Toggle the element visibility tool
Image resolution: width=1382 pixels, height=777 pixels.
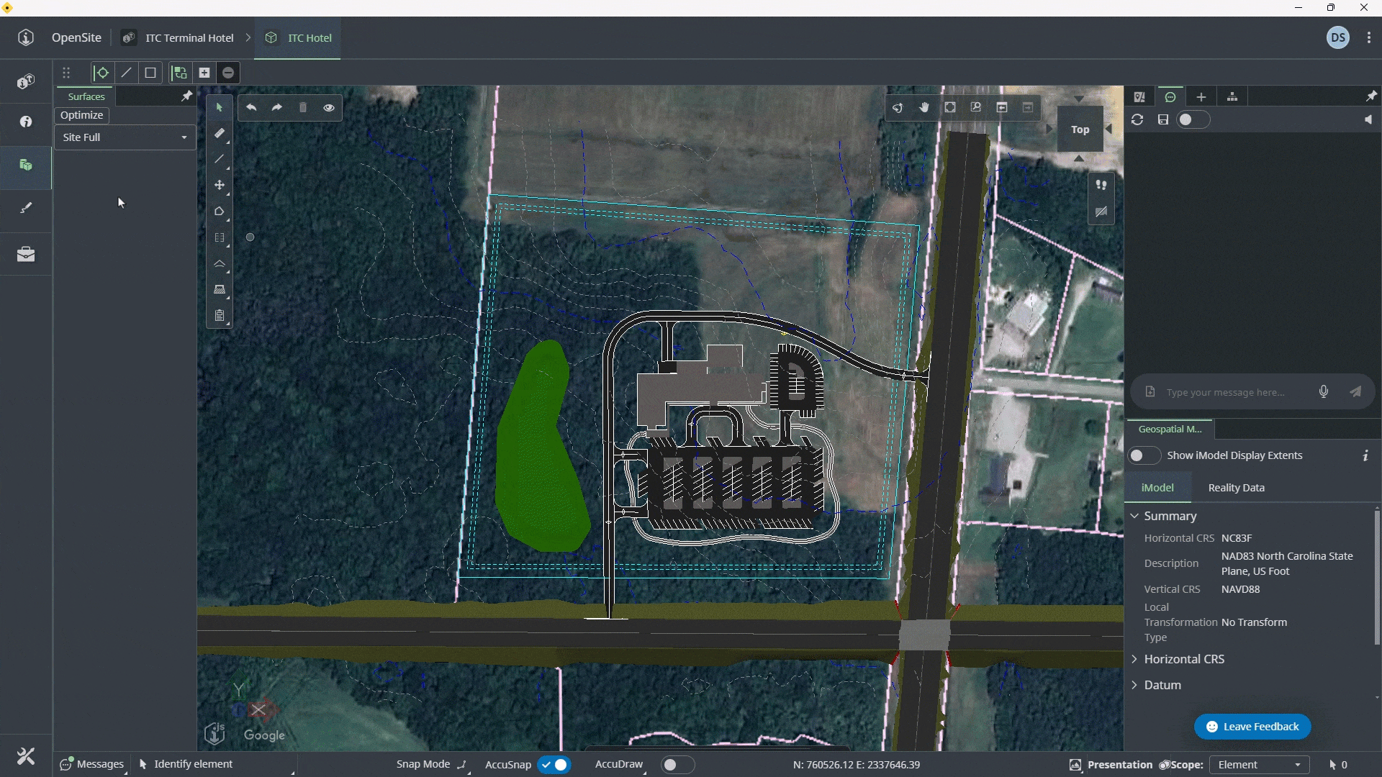[328, 106]
